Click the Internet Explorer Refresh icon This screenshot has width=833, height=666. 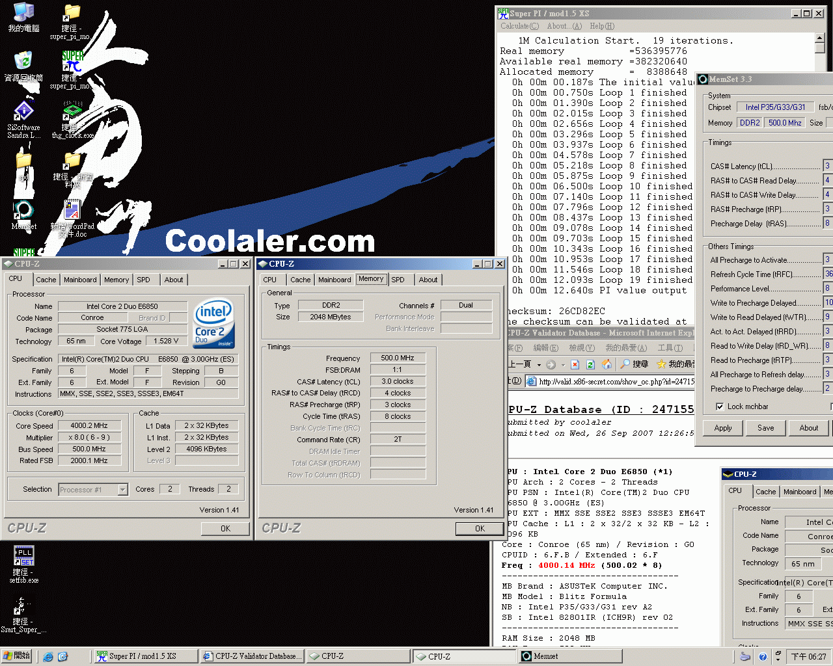point(590,364)
